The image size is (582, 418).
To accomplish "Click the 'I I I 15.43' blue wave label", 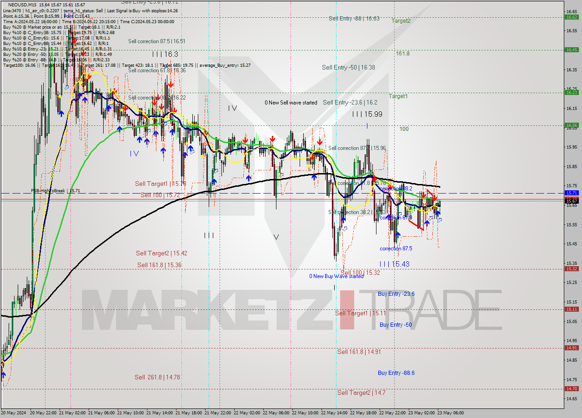I will tap(394, 264).
